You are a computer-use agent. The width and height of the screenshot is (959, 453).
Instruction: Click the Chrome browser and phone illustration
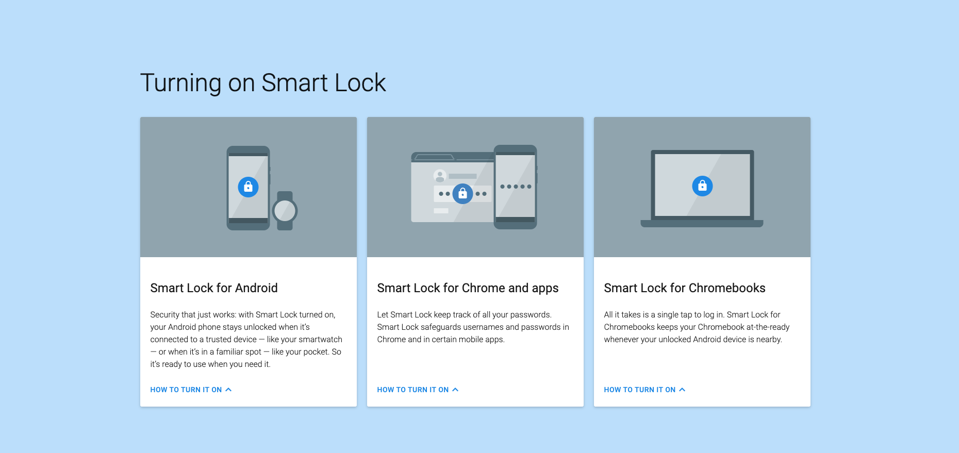tap(474, 187)
